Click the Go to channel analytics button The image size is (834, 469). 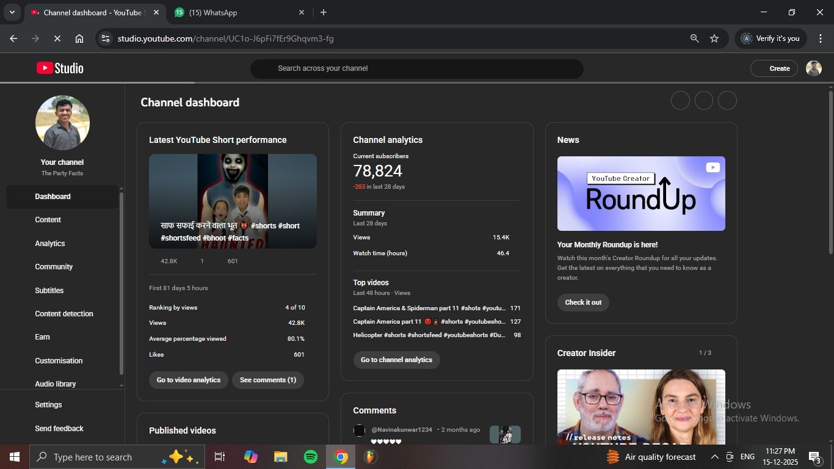click(396, 360)
